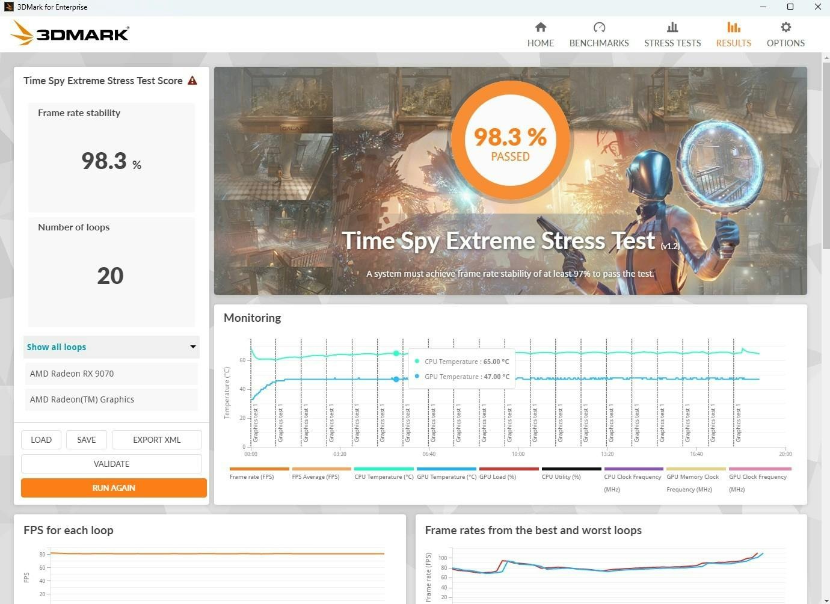Open the Stress Tests bar-chart icon
The width and height of the screenshot is (830, 604).
672,27
